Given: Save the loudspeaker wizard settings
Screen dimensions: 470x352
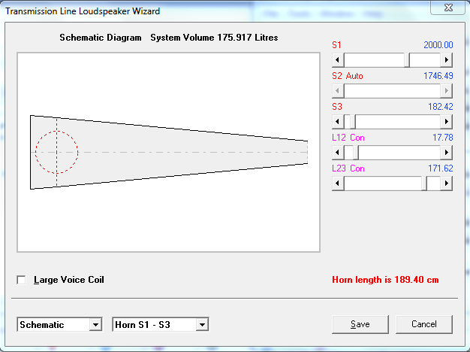Looking at the screenshot, I should coord(360,324).
